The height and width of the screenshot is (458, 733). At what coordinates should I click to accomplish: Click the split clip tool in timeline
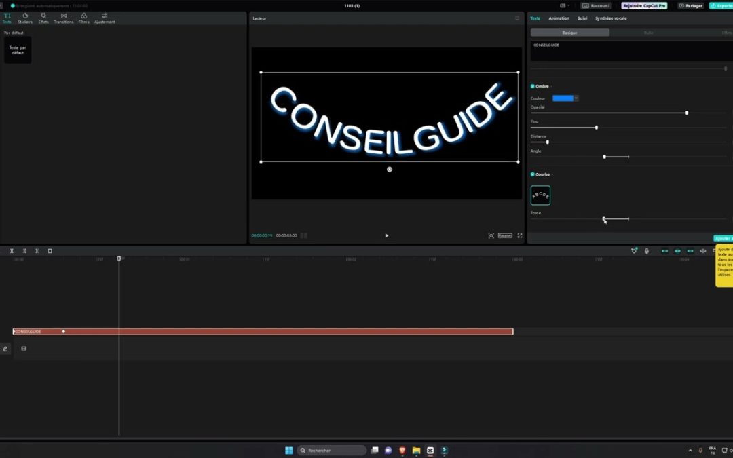click(x=12, y=251)
